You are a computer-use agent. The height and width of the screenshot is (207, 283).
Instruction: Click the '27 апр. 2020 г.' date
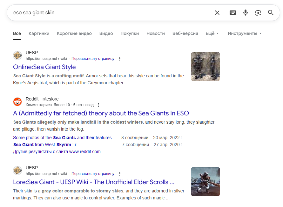click(168, 145)
